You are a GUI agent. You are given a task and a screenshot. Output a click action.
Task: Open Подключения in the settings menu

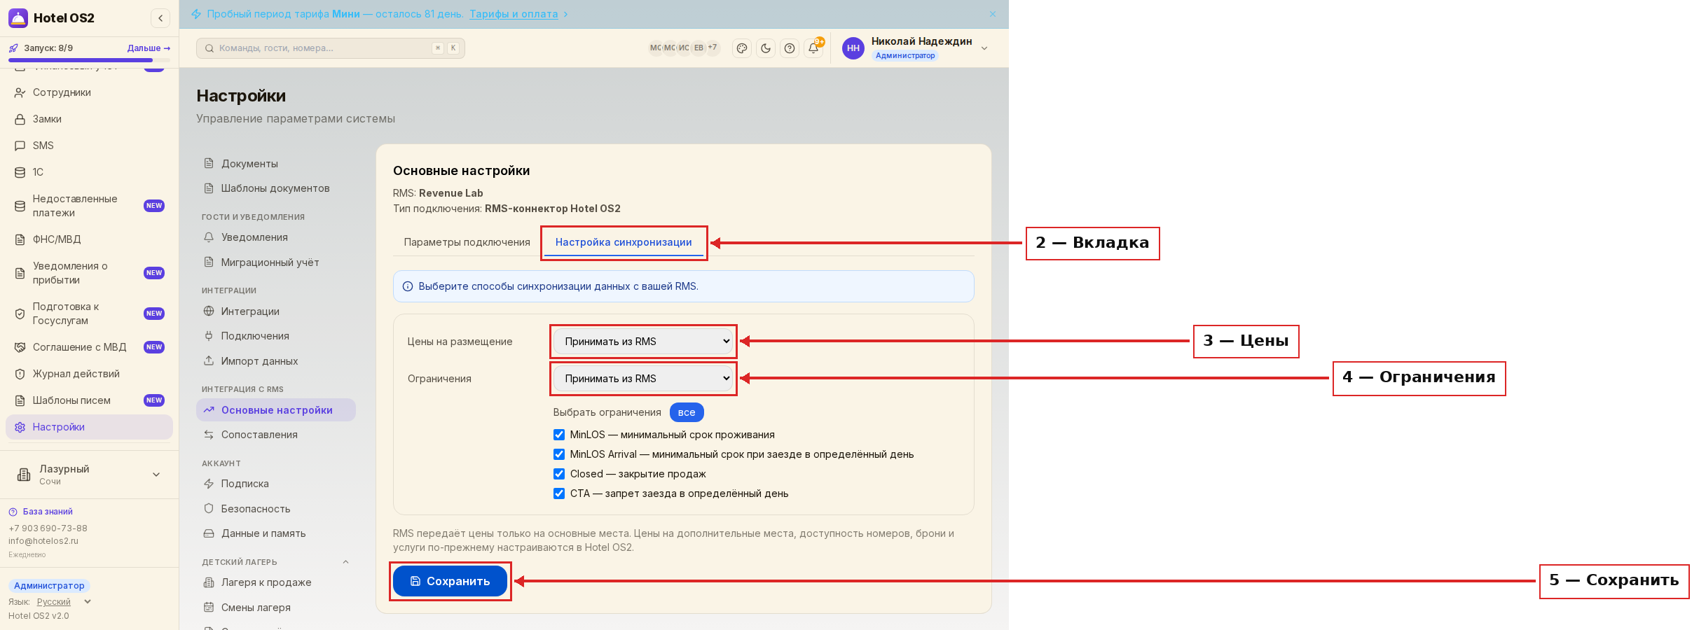pyautogui.click(x=276, y=336)
